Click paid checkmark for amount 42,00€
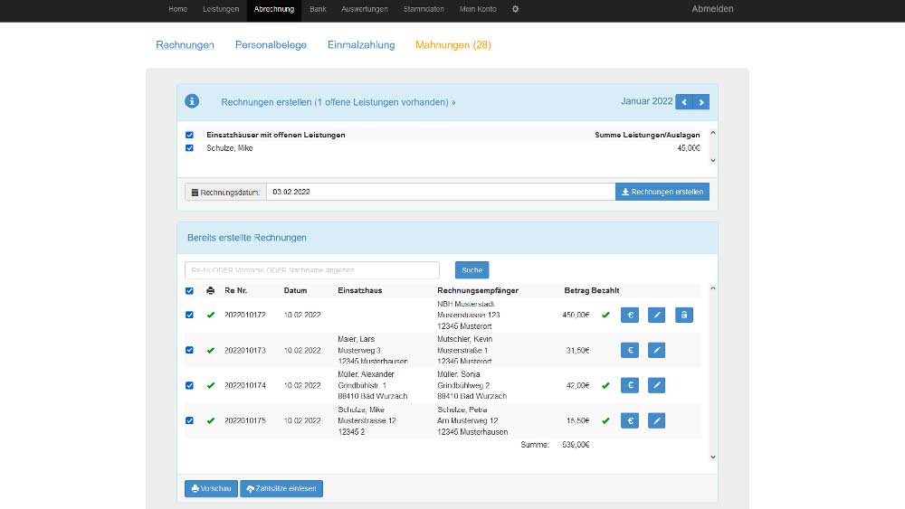Screen dimensions: 905x509 pyautogui.click(x=605, y=386)
